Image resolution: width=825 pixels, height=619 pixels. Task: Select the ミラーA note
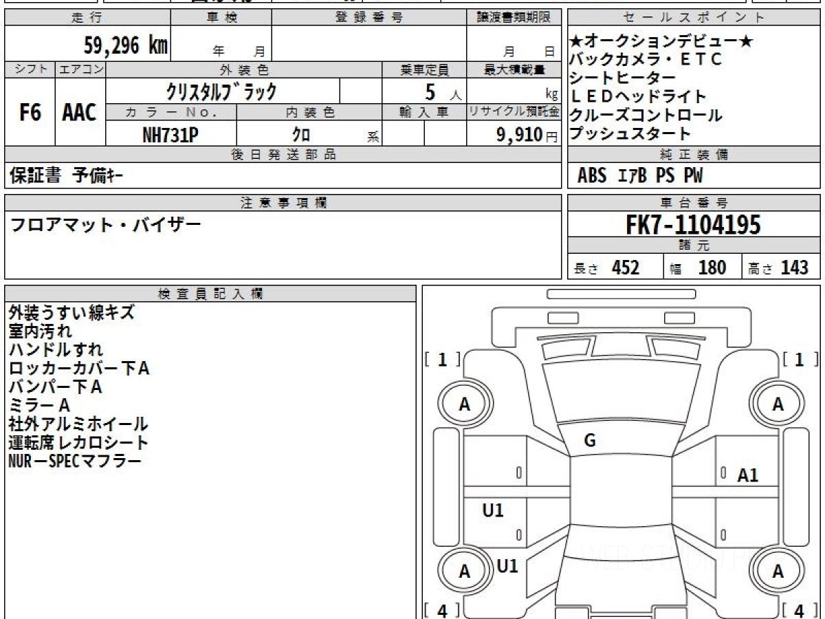pos(39,406)
